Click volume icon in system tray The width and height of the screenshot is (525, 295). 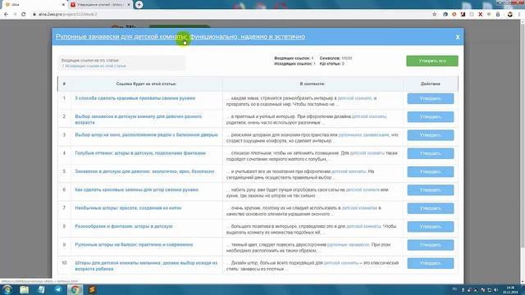(x=495, y=289)
